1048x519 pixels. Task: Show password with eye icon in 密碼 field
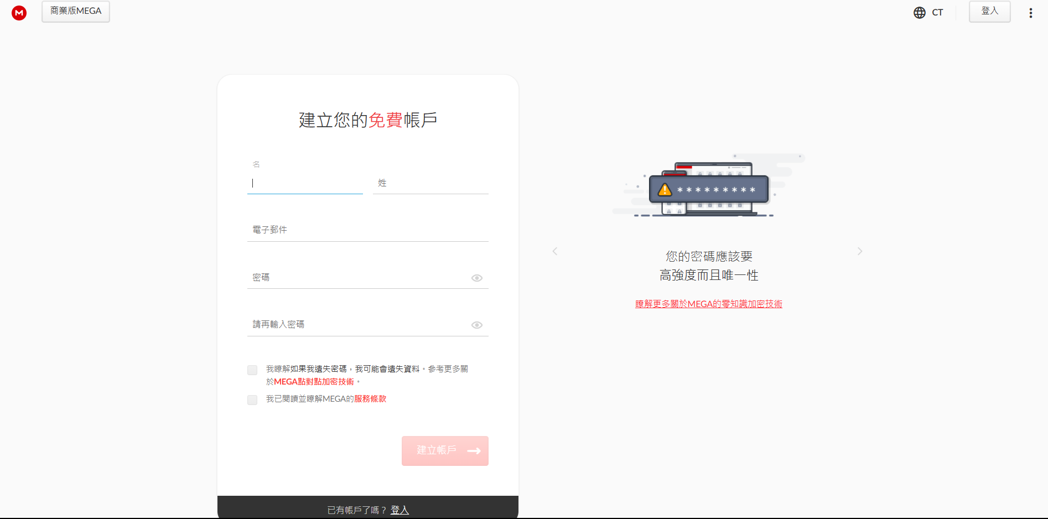476,278
